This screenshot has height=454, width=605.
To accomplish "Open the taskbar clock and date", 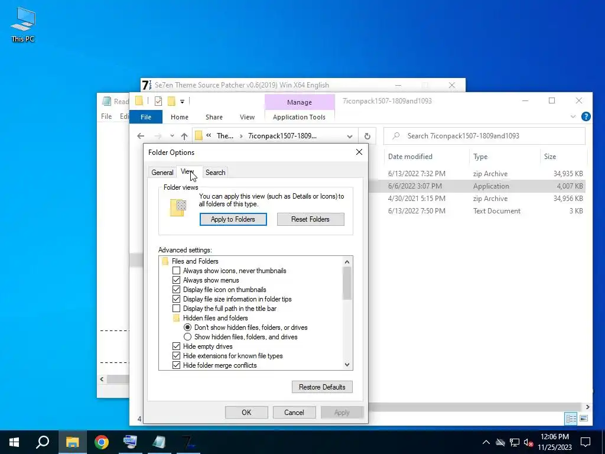I will 555,442.
